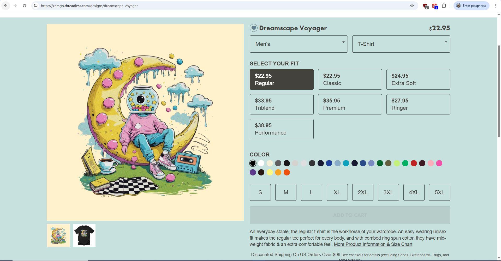Choose the hot pink color swatch
Image resolution: width=501 pixels, height=261 pixels.
(x=439, y=163)
